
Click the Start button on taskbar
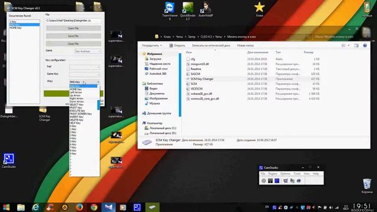(x=6, y=207)
